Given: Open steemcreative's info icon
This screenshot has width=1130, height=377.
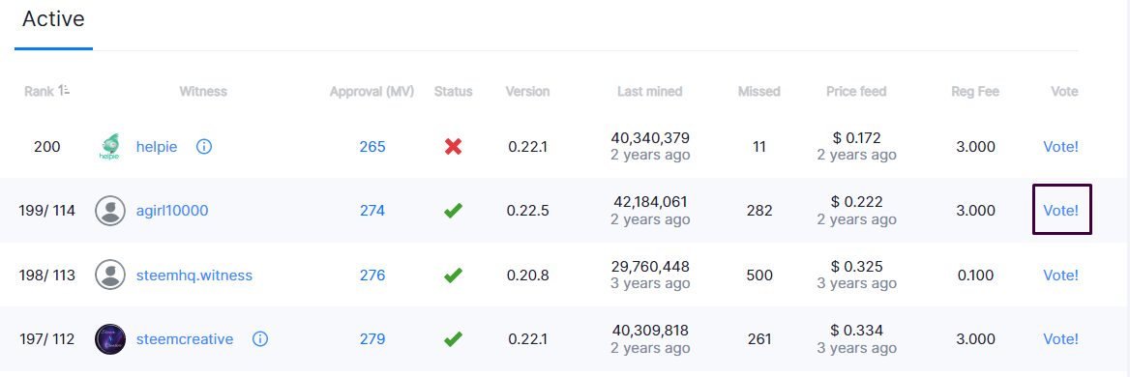Looking at the screenshot, I should (x=260, y=339).
